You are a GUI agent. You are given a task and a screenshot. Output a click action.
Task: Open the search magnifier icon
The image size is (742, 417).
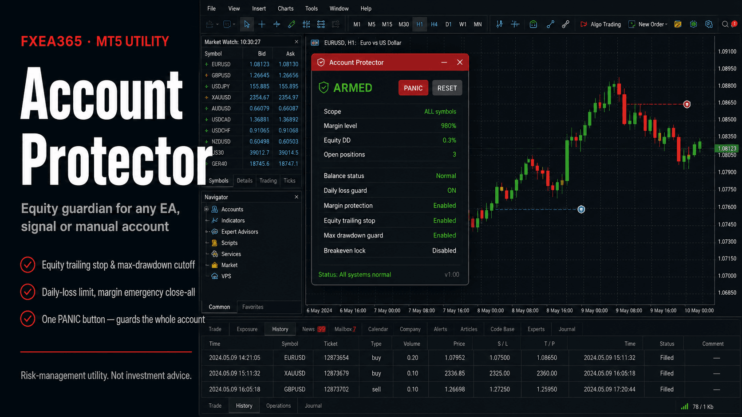pos(725,24)
